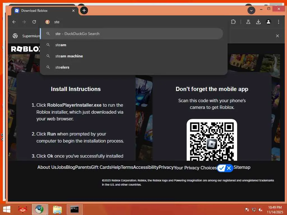This screenshot has height=215, width=287.
Task: Click the 'Install Instructions' heading
Action: (x=76, y=89)
